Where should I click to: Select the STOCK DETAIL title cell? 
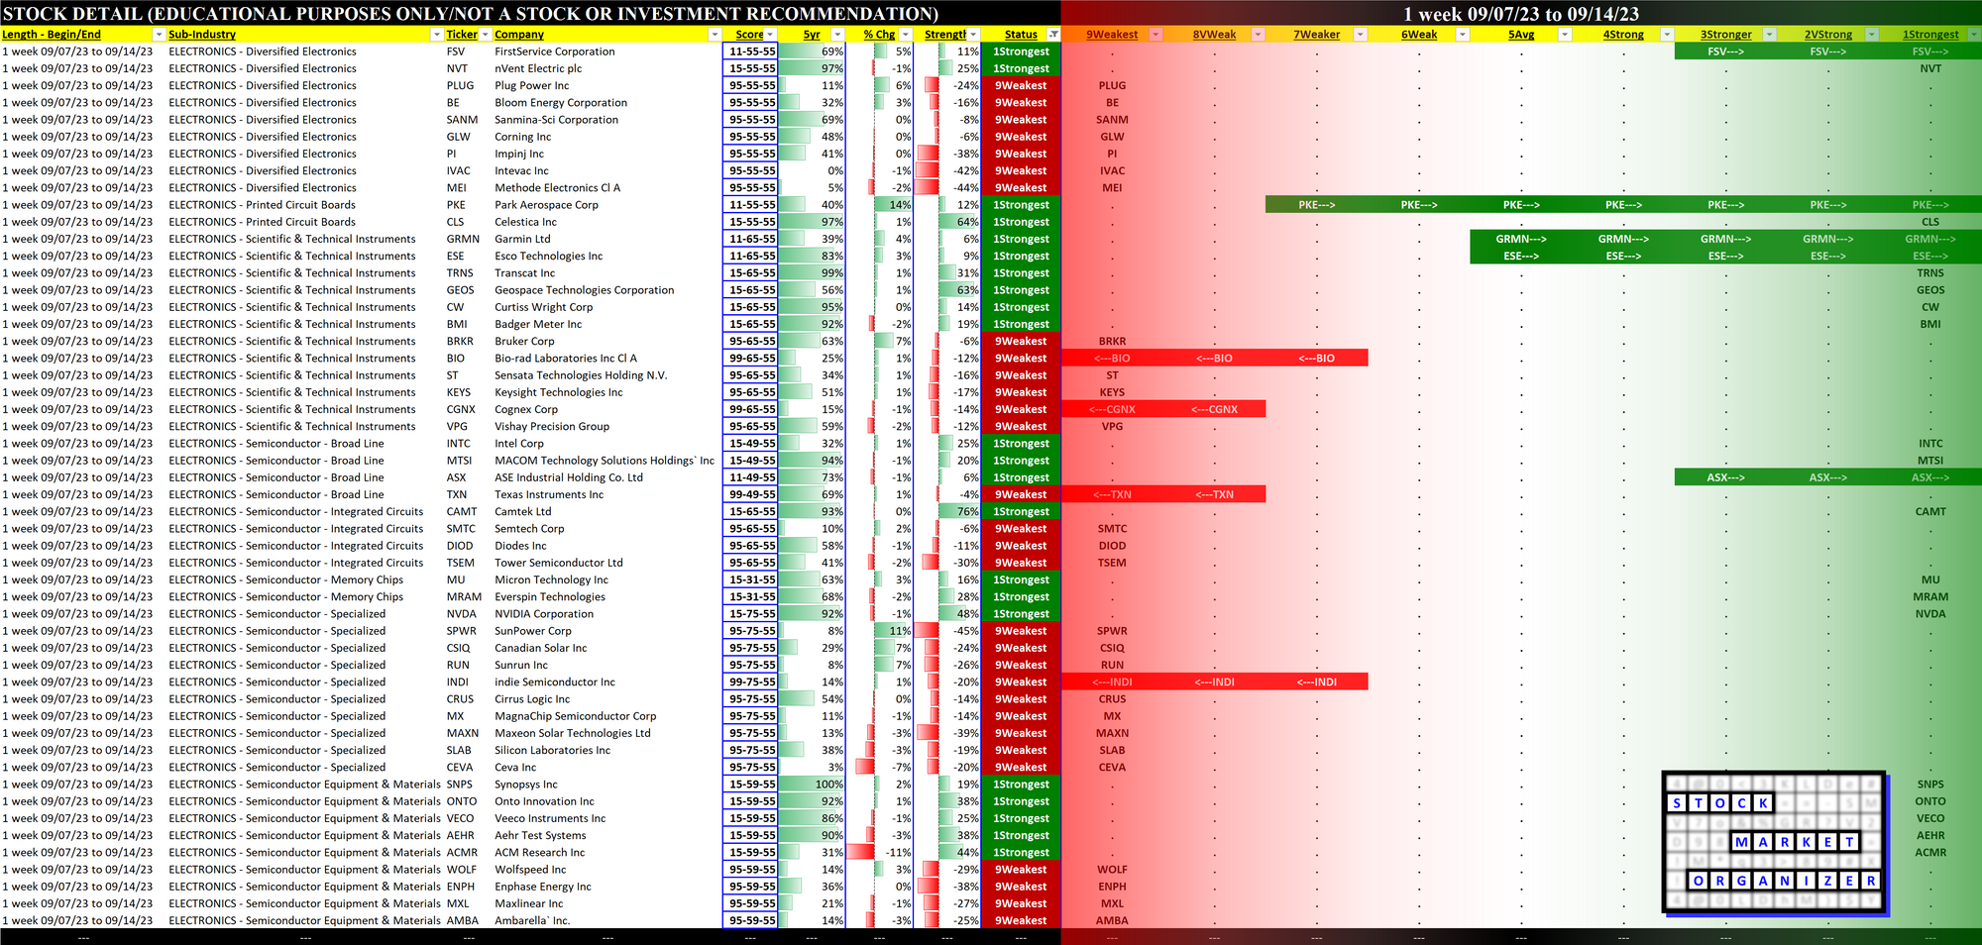(x=471, y=14)
